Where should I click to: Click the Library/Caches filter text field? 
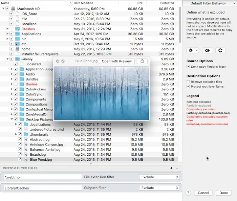(x=43, y=188)
